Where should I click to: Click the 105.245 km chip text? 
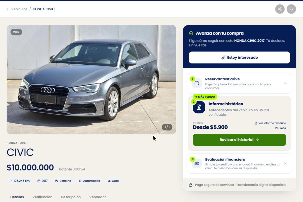tap(21, 181)
